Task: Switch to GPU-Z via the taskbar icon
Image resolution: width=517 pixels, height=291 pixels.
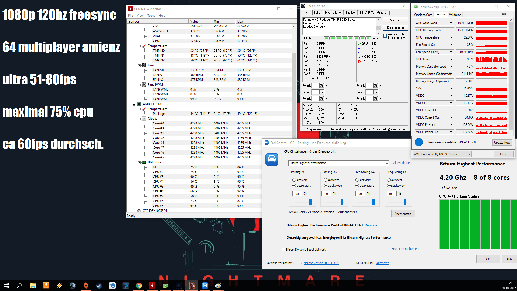Action: (x=165, y=286)
